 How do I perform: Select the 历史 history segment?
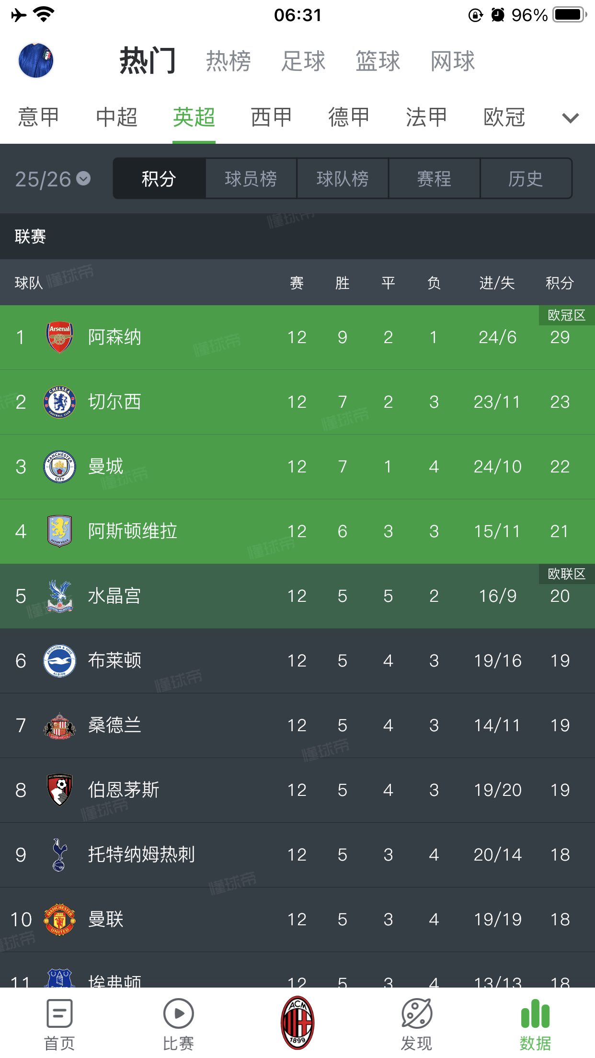526,179
